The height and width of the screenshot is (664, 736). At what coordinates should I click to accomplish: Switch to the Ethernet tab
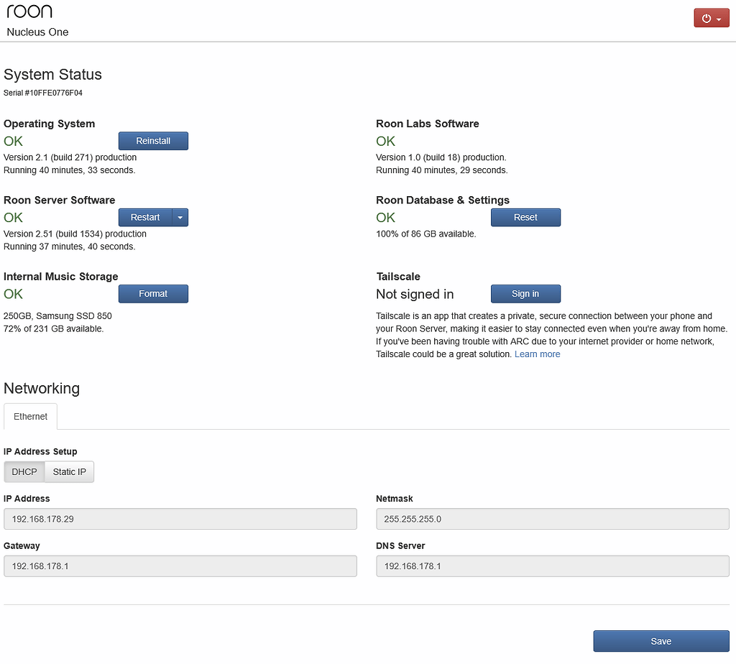[x=30, y=416]
